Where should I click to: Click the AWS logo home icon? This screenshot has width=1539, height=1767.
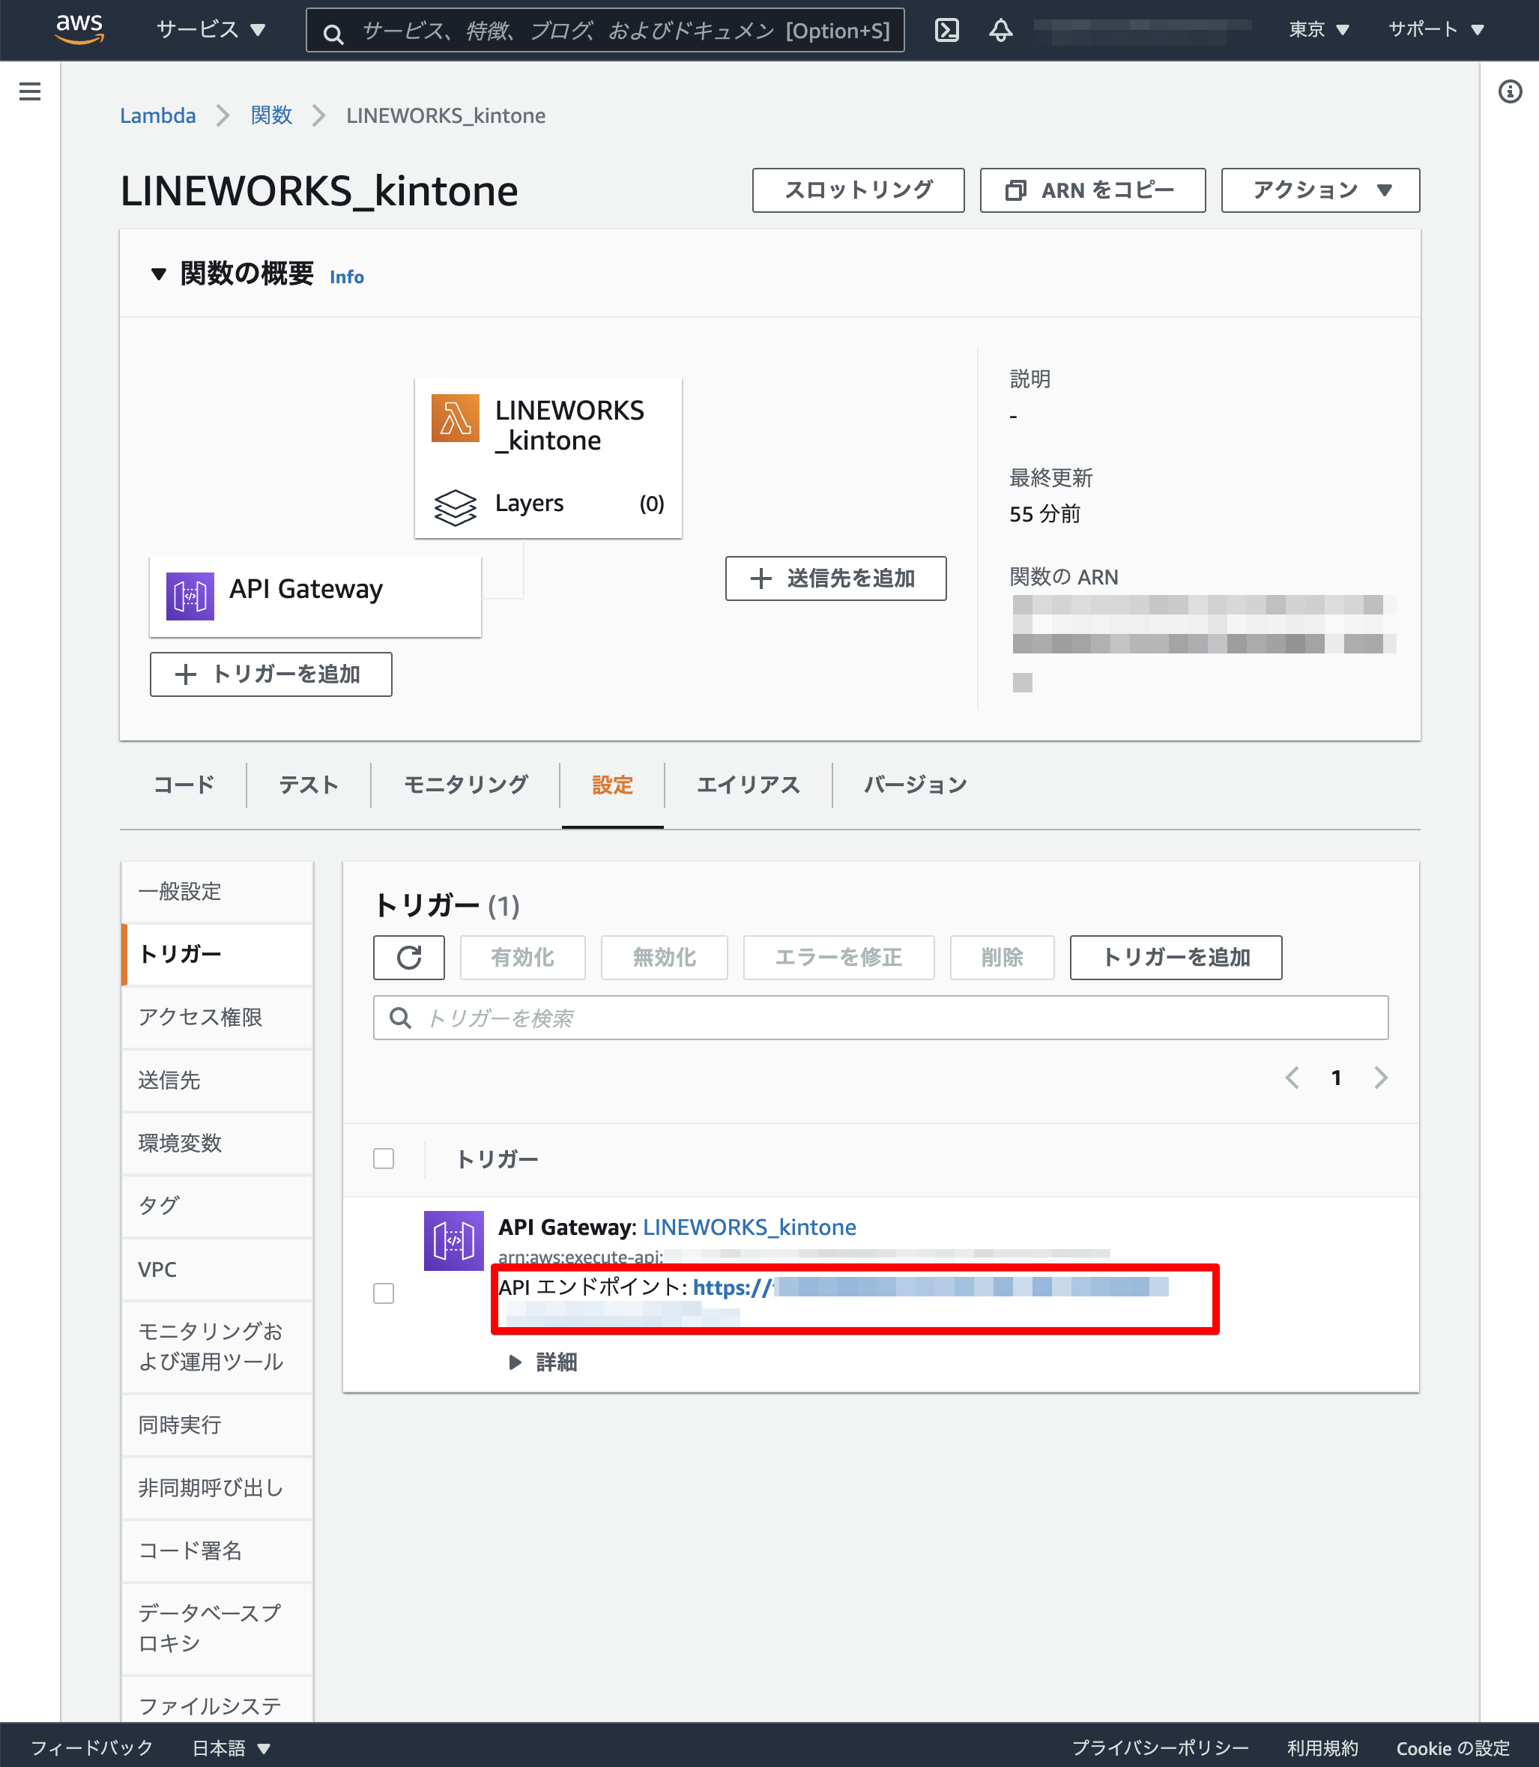point(79,28)
